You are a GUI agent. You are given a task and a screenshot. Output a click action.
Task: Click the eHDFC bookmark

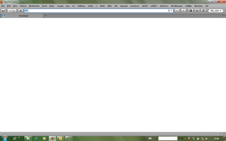click(x=154, y=6)
